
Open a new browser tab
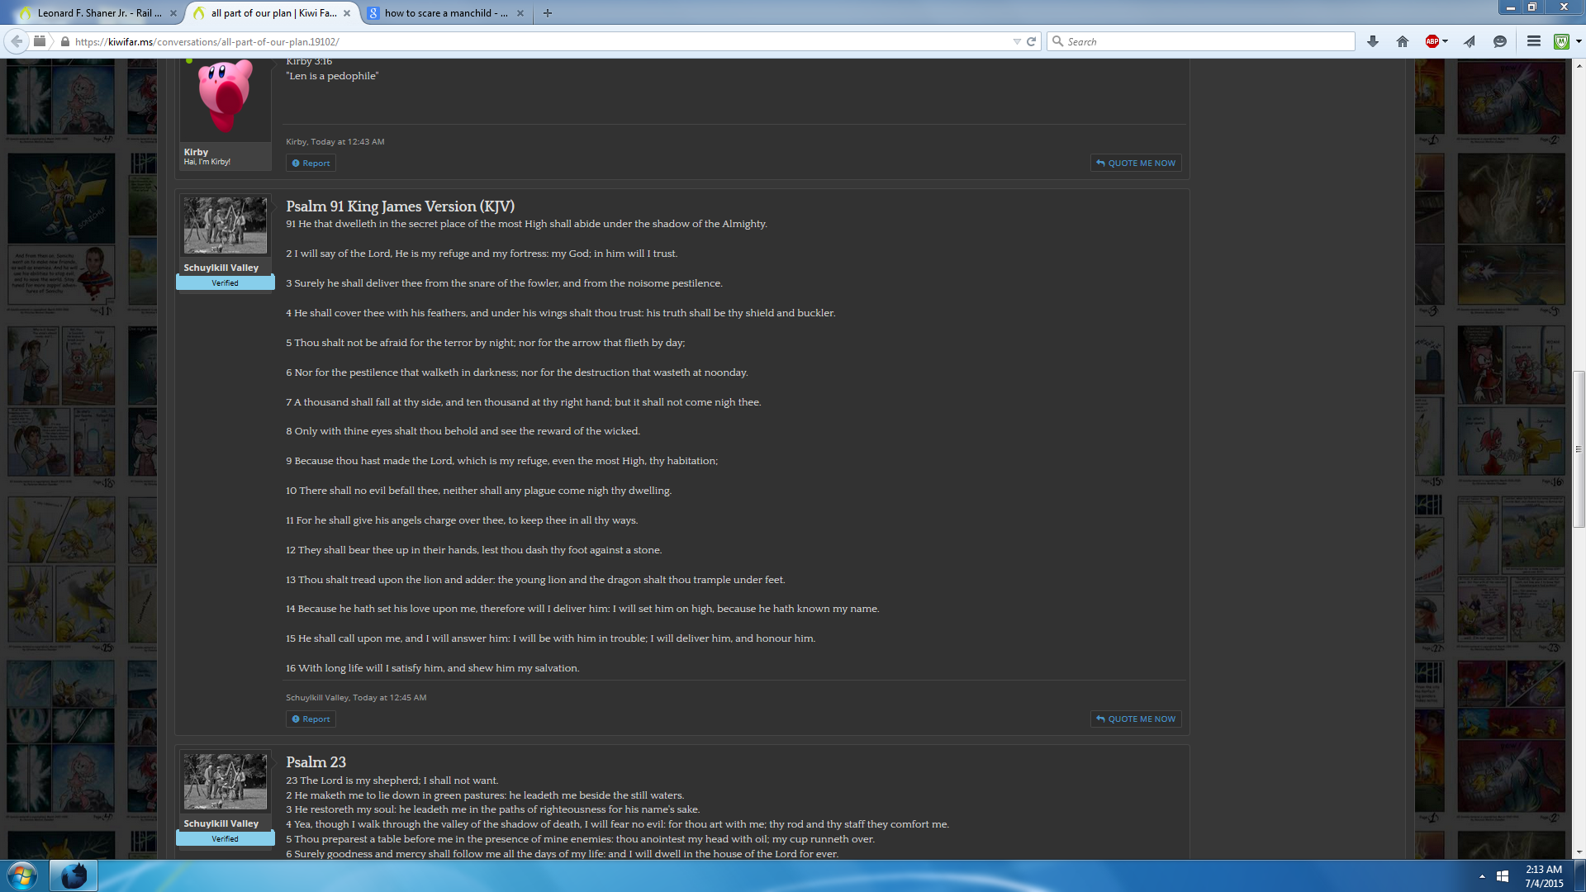click(x=548, y=13)
